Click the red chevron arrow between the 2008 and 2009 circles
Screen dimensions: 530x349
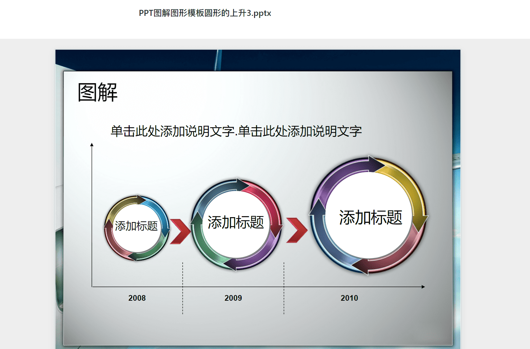click(x=180, y=231)
